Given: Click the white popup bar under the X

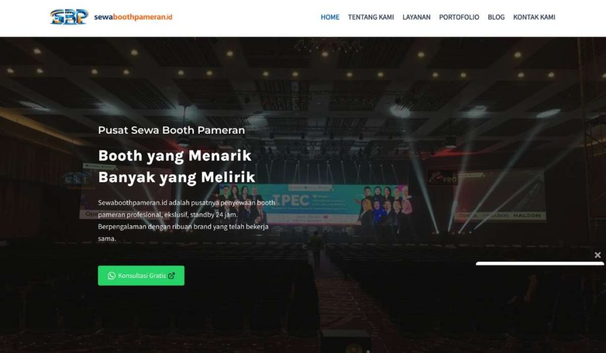Looking at the screenshot, I should click(540, 264).
